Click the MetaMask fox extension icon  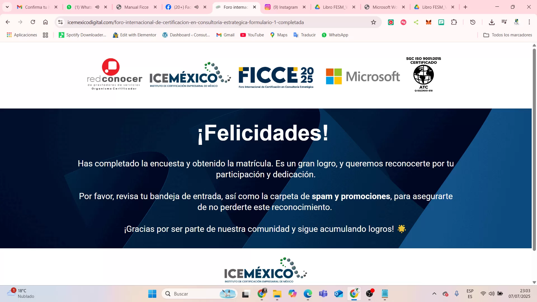[x=428, y=22]
